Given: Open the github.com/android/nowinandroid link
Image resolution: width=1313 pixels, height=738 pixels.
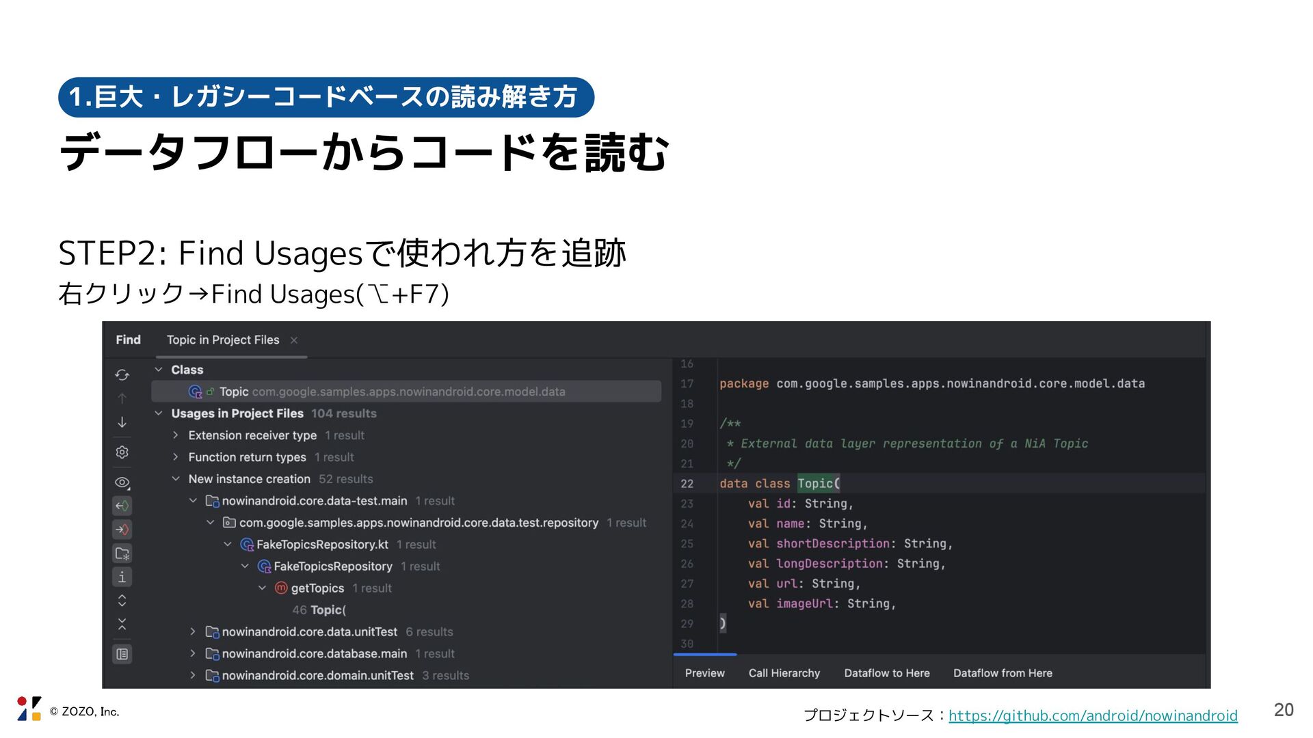Looking at the screenshot, I should tap(1093, 715).
